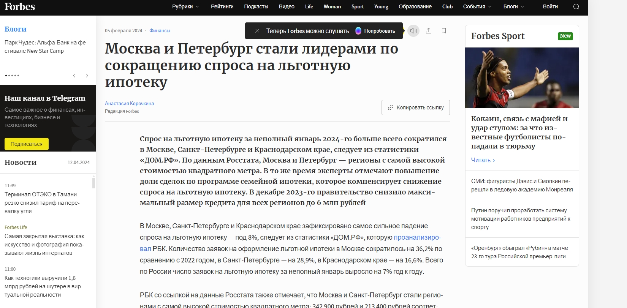Open author 'Анастасия Корочкина' profile link
Screen dimensions: 627x308
[x=129, y=103]
